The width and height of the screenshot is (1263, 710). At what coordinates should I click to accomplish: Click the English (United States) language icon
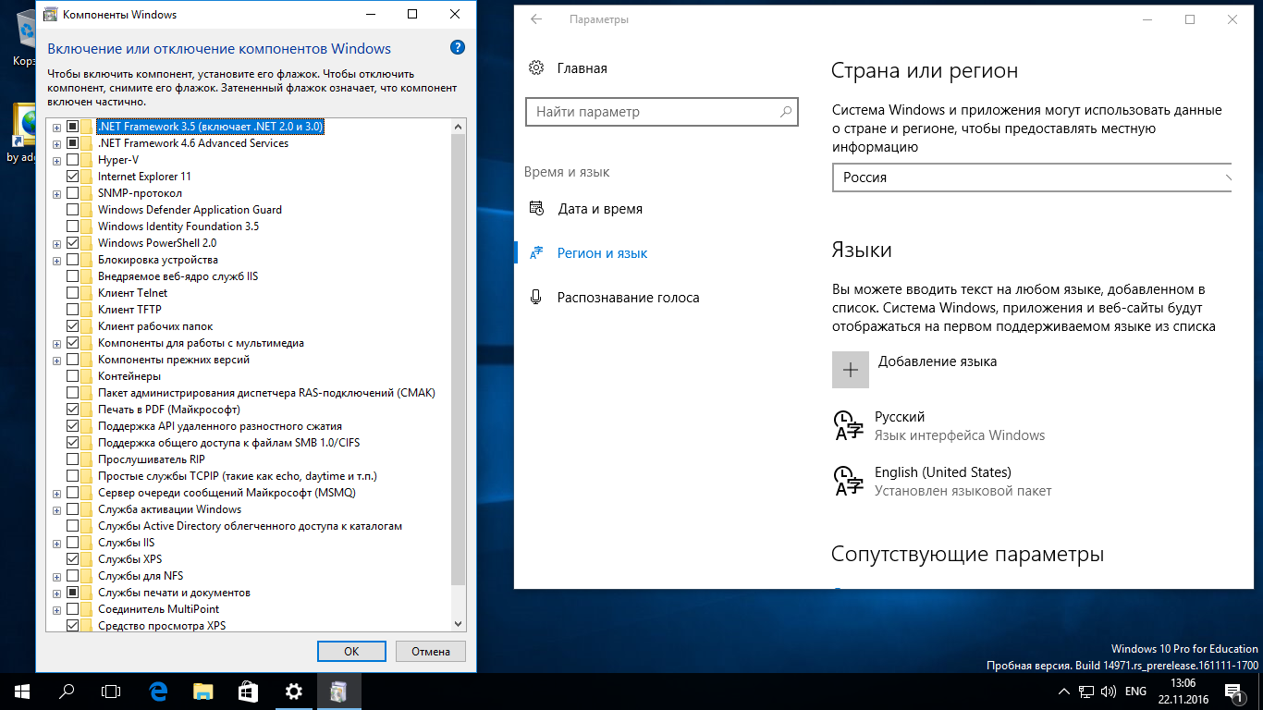point(848,481)
